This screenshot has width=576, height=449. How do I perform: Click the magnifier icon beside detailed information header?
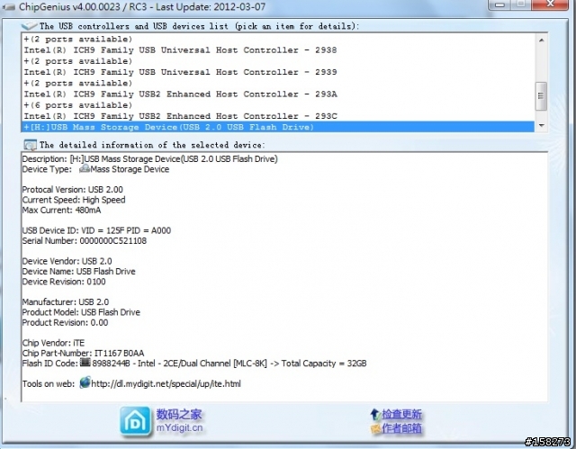click(30, 145)
